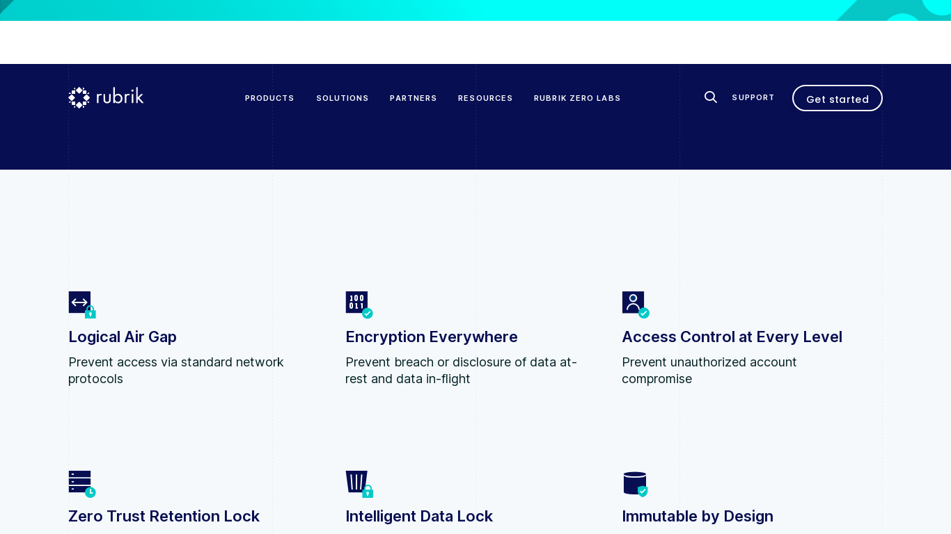Click the Zero Trust Retention Lock icon

(x=82, y=484)
